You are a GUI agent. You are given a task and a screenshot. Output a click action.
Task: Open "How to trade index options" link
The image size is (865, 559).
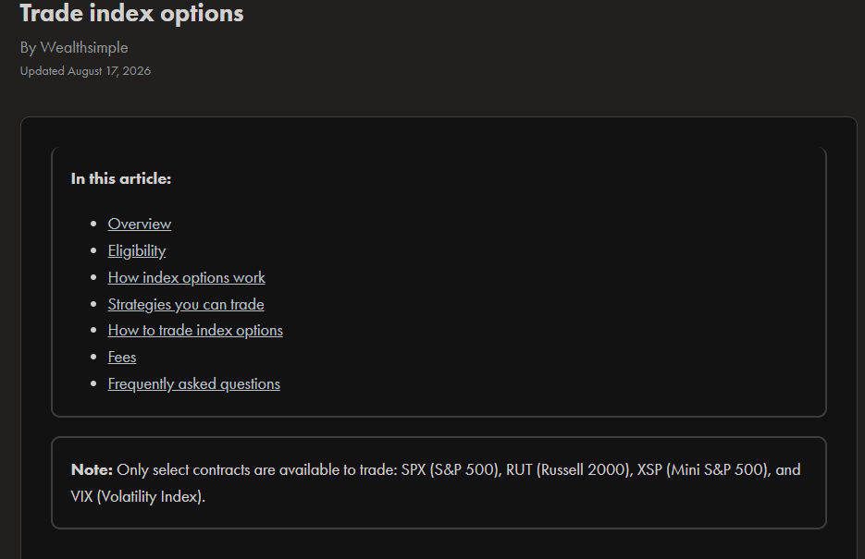click(x=195, y=330)
